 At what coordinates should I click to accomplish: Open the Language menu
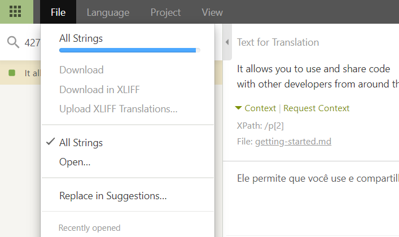(x=108, y=12)
